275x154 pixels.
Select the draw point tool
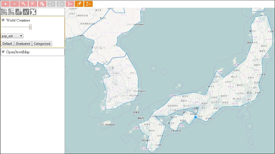tap(51, 4)
